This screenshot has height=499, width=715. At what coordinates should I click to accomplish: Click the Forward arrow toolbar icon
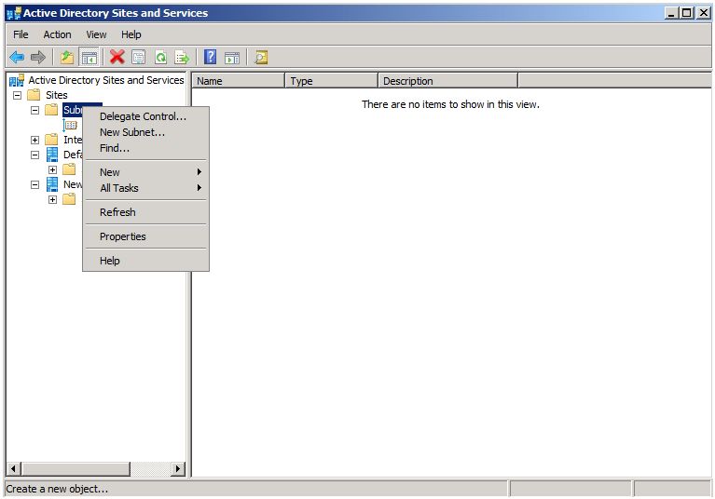38,58
